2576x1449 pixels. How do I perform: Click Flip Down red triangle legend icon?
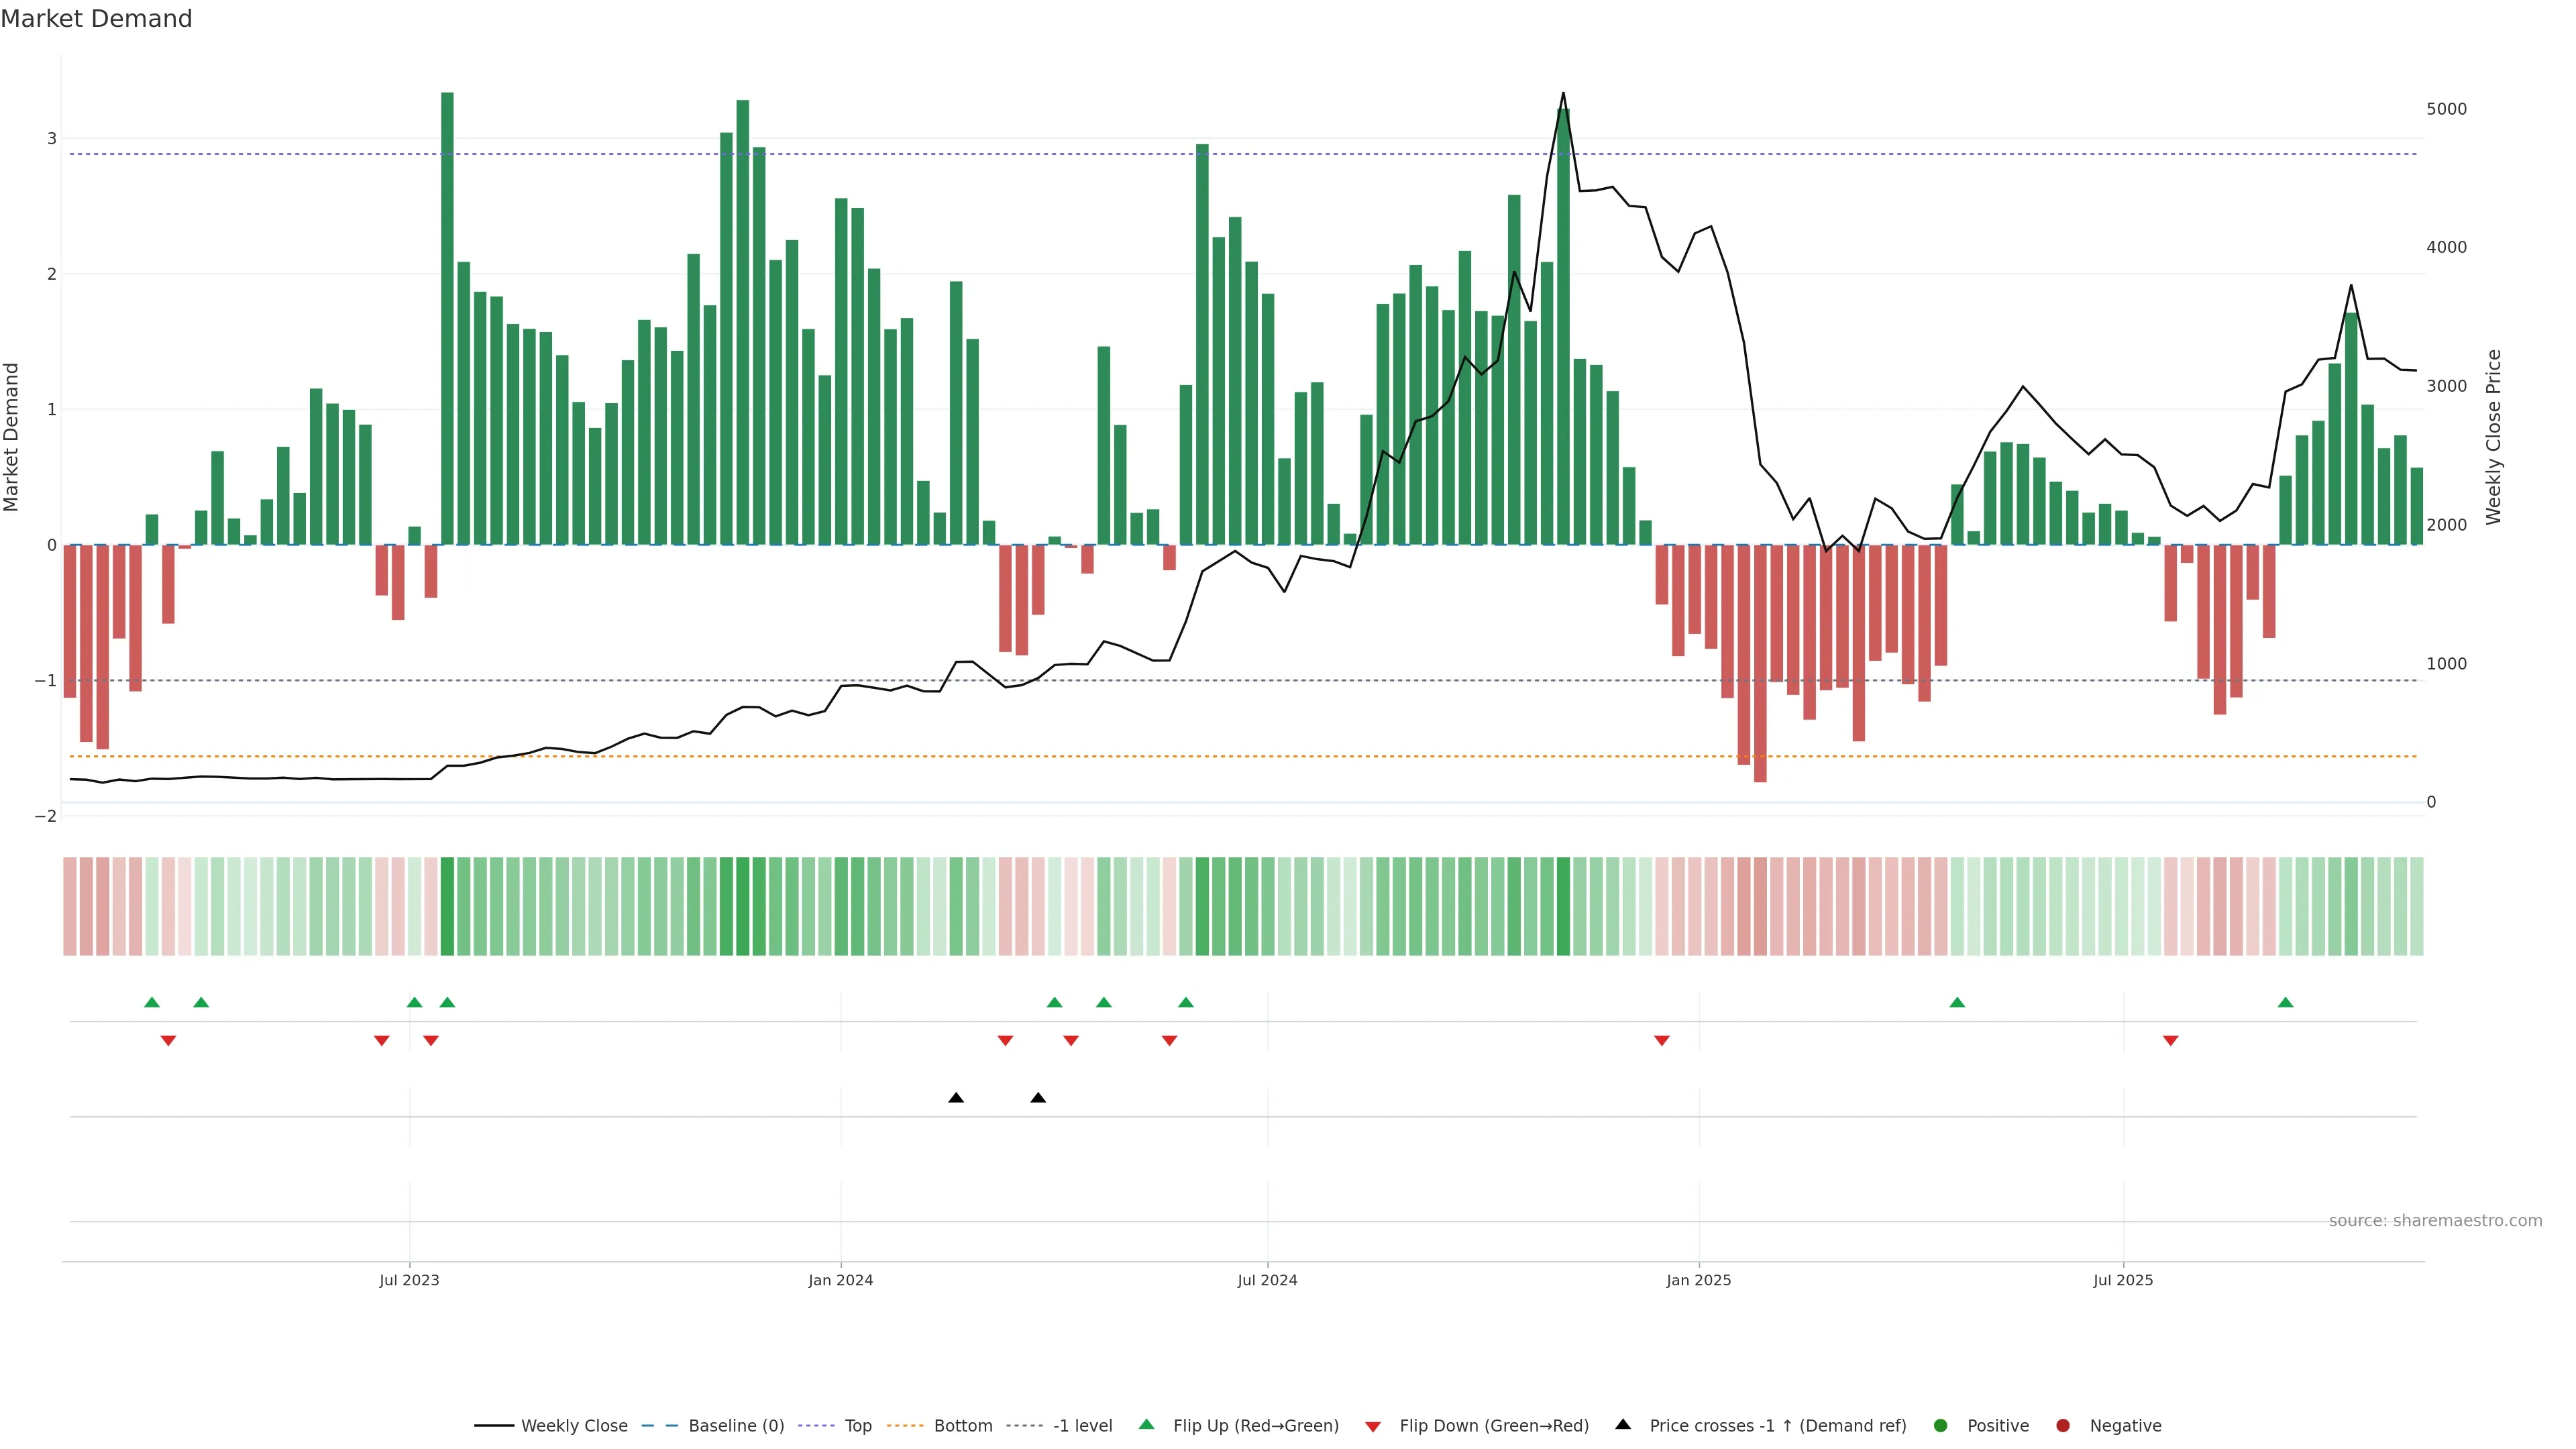(1373, 1427)
